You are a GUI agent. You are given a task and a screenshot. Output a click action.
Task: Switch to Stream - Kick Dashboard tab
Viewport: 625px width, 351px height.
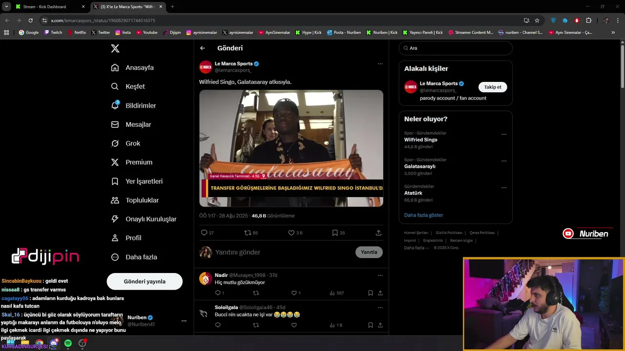click(49, 7)
